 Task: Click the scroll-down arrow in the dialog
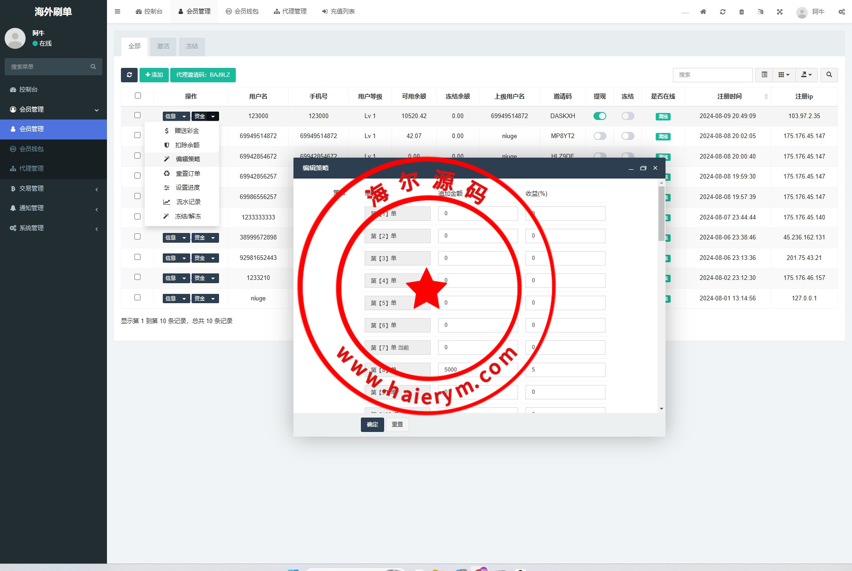[x=661, y=409]
